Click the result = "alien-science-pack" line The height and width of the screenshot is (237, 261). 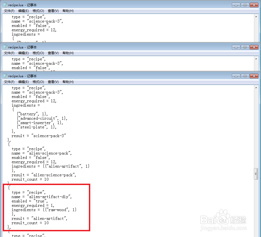(x=44, y=175)
